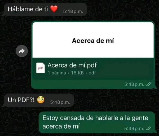Select the 'Estoy cansada de hablarle' message
Screen dimensions: 159x136
97,122
